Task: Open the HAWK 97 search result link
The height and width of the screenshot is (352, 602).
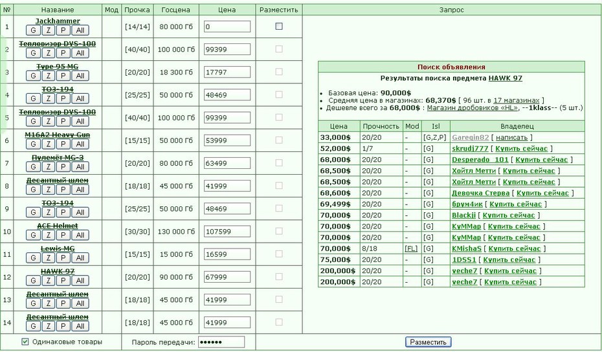Action: click(506, 78)
